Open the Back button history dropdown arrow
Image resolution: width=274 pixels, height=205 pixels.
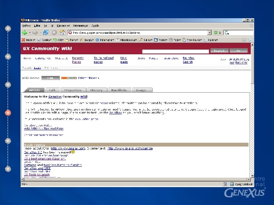[30, 33]
